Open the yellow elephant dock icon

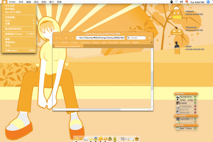coord(101,139)
